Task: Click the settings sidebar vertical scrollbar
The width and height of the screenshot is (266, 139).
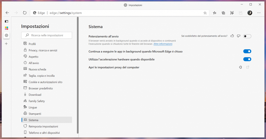Action: [x=78, y=78]
